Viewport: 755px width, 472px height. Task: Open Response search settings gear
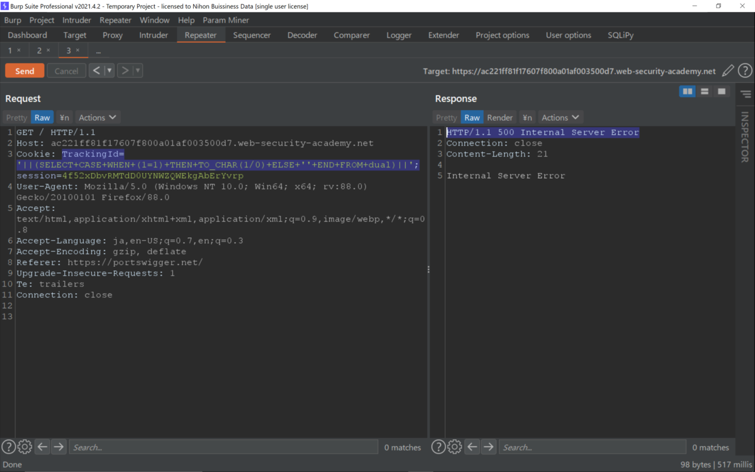point(455,447)
